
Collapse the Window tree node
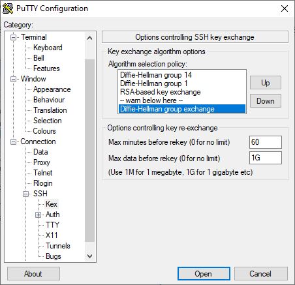coord(14,79)
